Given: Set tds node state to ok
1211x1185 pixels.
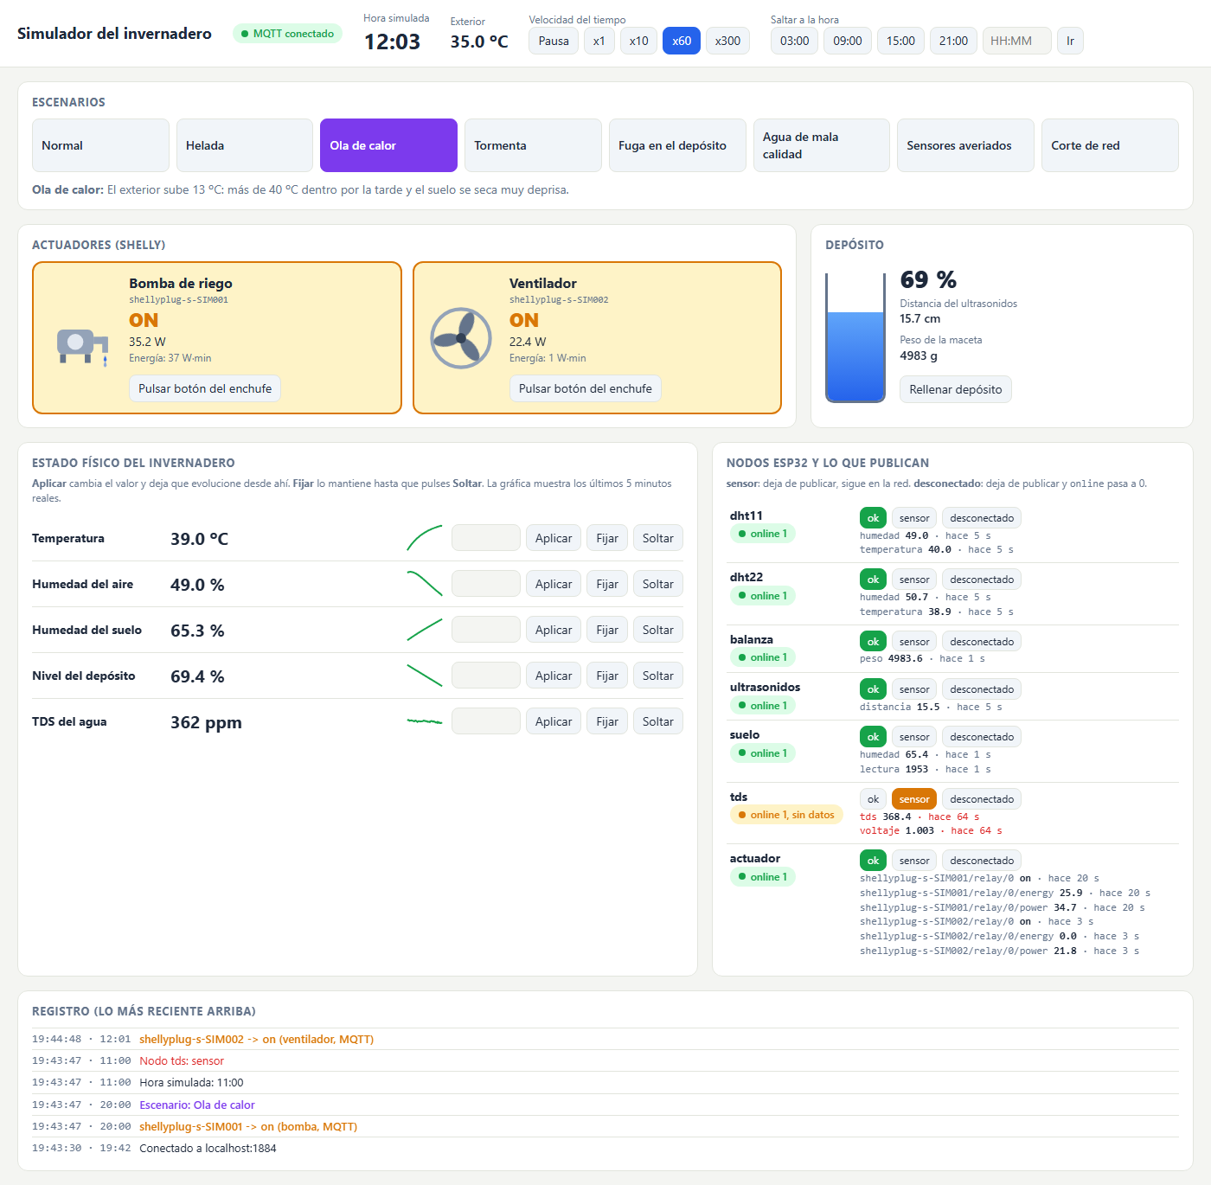Looking at the screenshot, I should coord(873,799).
